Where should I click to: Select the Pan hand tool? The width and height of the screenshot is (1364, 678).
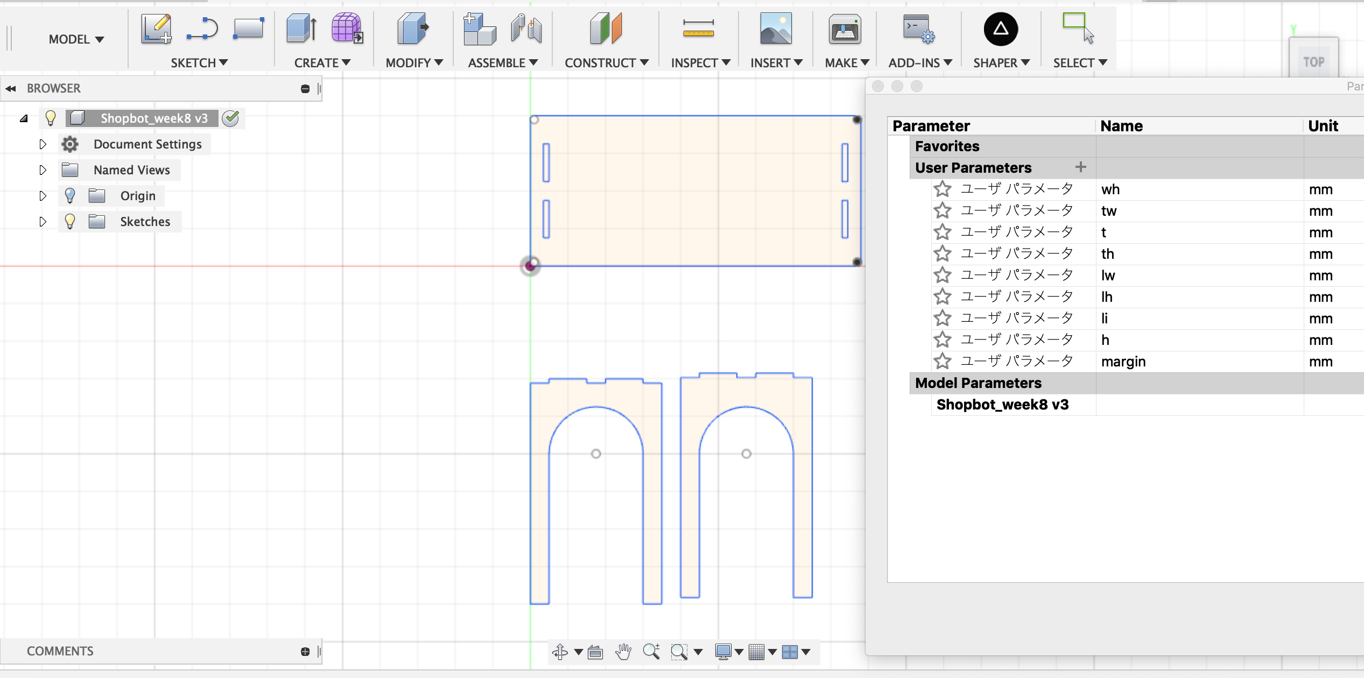623,652
